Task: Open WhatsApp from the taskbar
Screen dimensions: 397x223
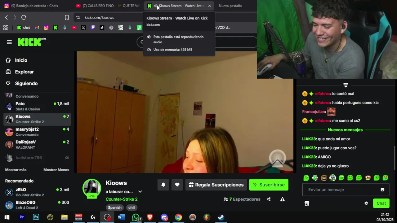Action: coord(136,217)
